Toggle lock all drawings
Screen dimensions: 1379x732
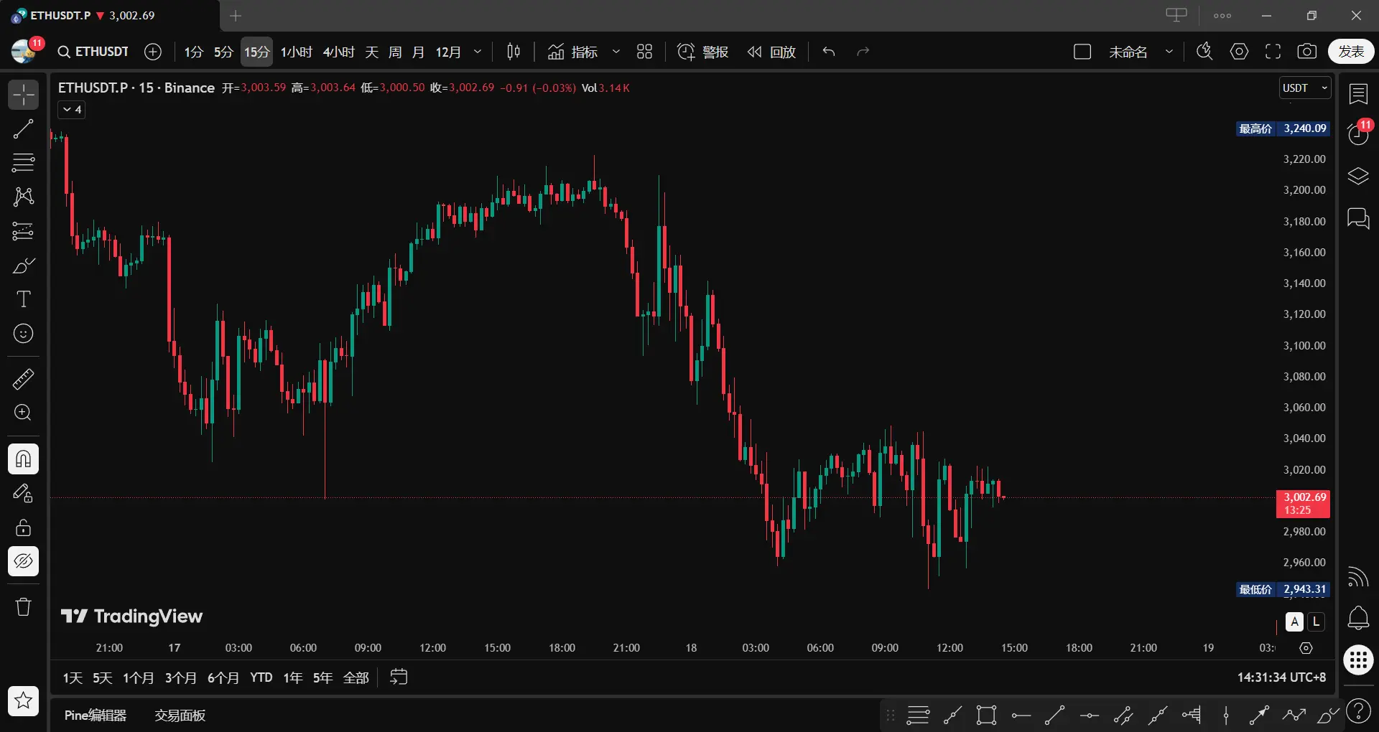pyautogui.click(x=23, y=527)
